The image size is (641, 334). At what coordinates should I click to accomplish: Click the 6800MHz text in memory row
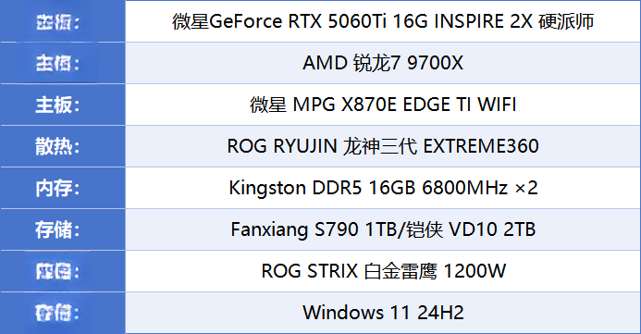(465, 188)
